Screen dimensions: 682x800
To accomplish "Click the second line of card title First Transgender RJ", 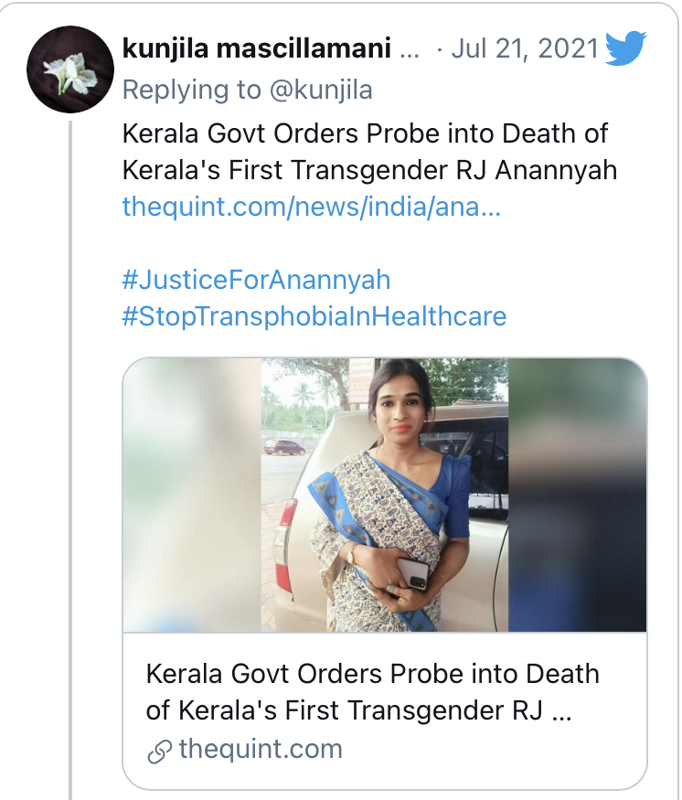I will [358, 710].
